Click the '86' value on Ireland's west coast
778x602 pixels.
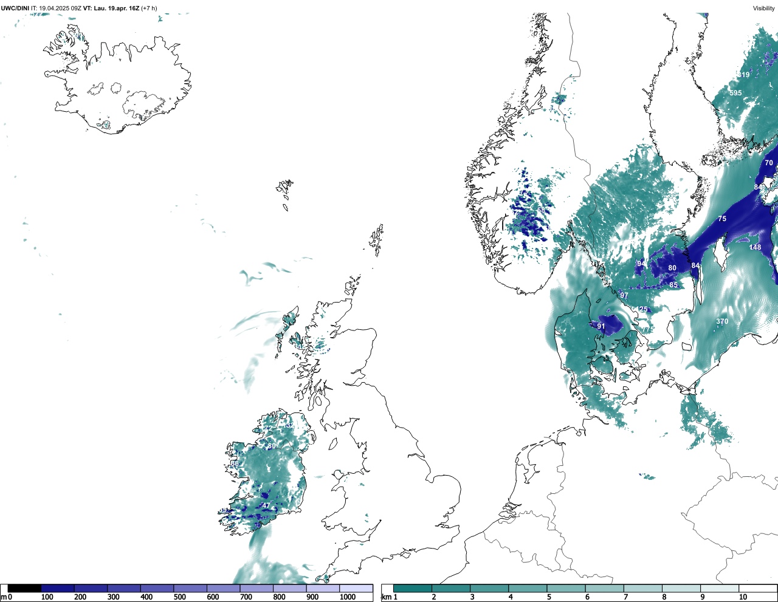(x=235, y=463)
